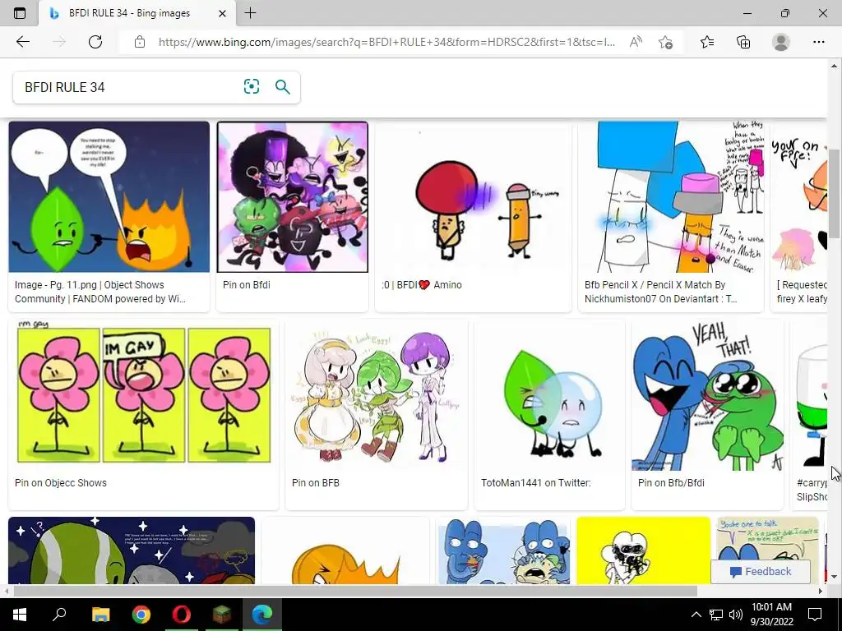The image size is (842, 631).
Task: Open the mushroom and pencil Amino image
Action: click(x=473, y=197)
